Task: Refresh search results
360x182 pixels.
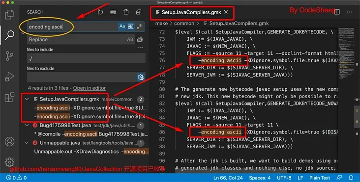Action: click(x=100, y=12)
